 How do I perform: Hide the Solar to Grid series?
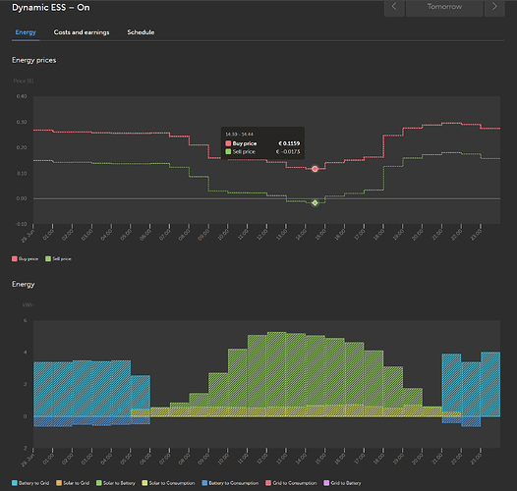pos(73,483)
